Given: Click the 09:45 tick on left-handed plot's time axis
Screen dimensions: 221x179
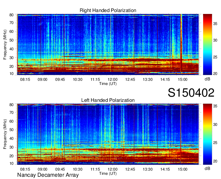Looking at the screenshot, I should [60, 169].
